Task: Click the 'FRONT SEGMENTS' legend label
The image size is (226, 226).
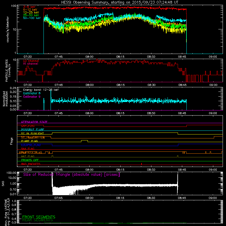Action: click(39, 217)
